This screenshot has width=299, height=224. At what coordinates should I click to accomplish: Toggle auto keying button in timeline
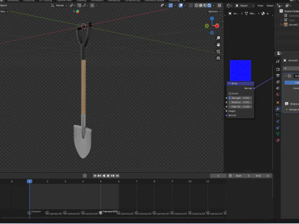(85, 175)
